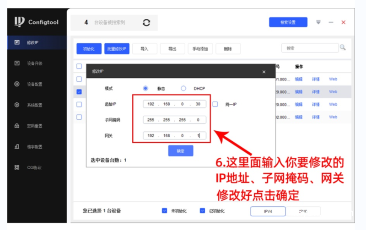
Task: Toggle the select-all checkbox in table header
Action: [x=79, y=66]
